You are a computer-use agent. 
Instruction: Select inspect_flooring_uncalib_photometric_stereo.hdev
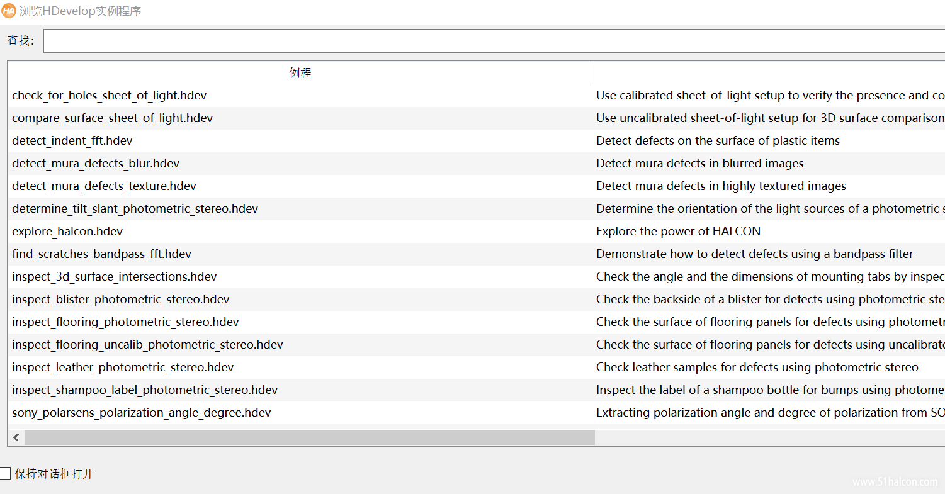pos(148,345)
